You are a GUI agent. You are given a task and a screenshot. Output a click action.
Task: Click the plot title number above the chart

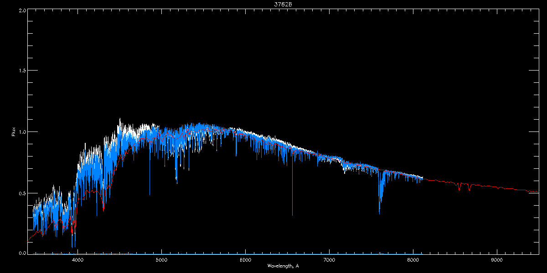click(x=283, y=4)
